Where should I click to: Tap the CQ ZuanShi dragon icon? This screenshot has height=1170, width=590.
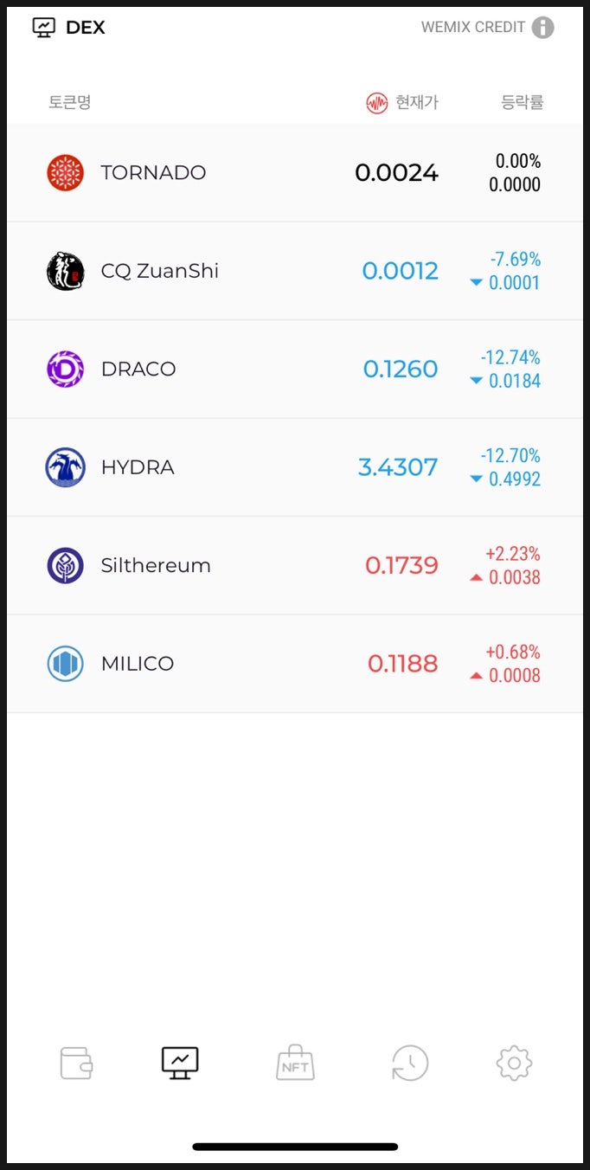click(65, 271)
